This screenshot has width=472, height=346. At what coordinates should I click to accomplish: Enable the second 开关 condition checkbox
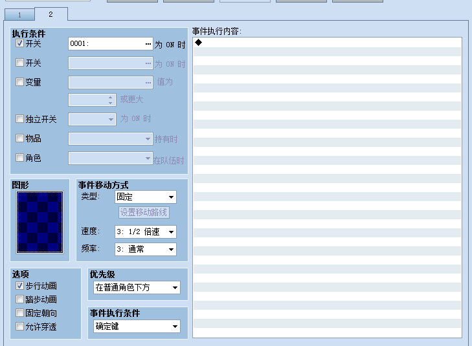coord(19,63)
